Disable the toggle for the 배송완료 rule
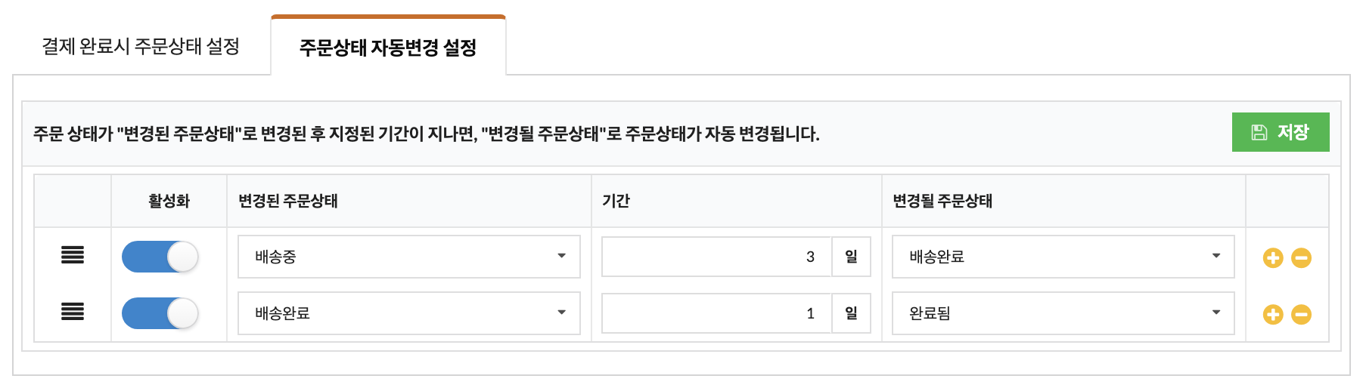This screenshot has height=388, width=1363. (x=160, y=313)
